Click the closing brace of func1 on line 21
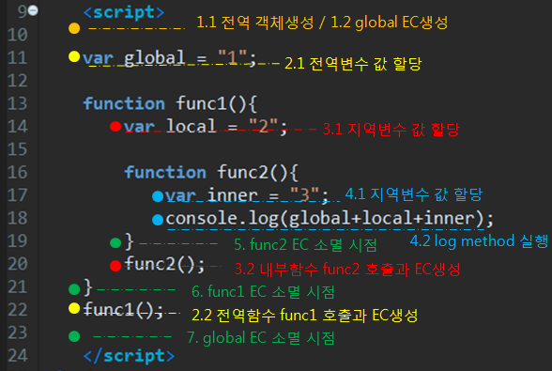552x371 pixels. point(87,287)
